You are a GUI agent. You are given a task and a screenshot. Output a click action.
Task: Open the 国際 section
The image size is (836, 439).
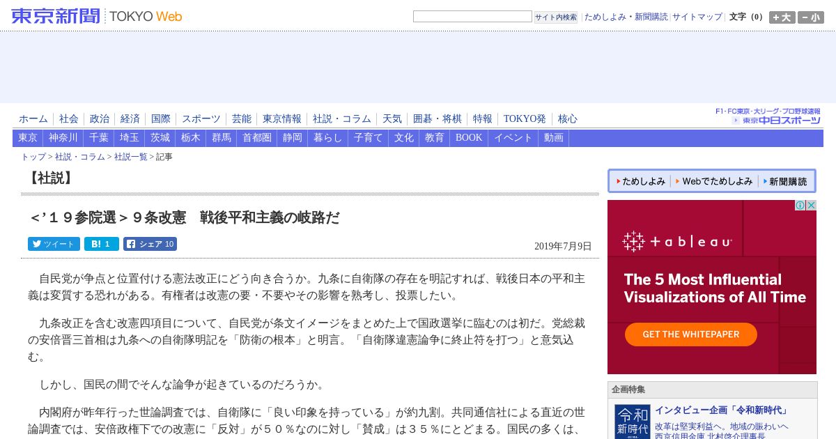click(x=161, y=119)
